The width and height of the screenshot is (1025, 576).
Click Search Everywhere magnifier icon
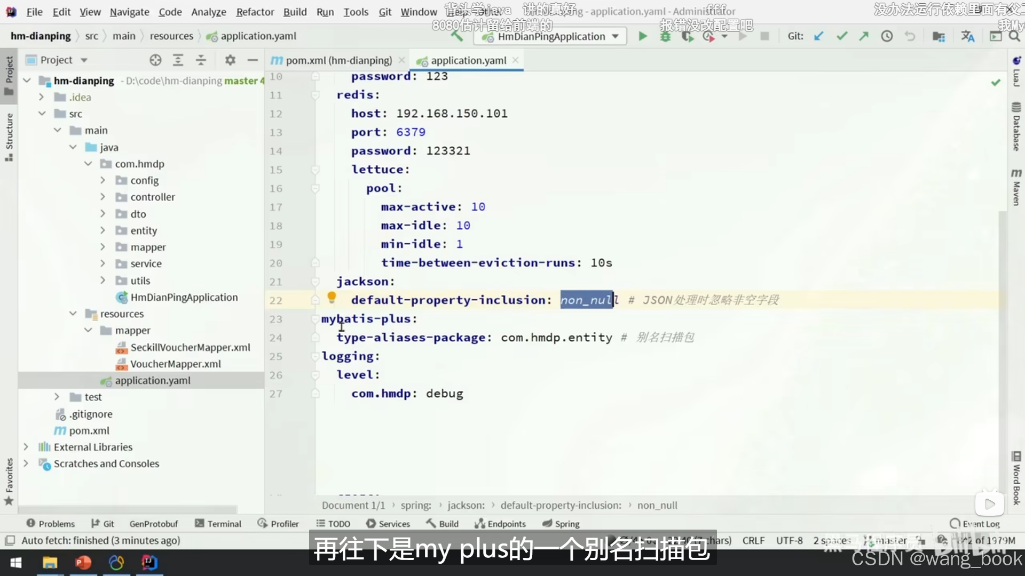(1014, 36)
